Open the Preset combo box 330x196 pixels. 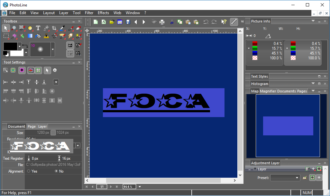tap(285, 178)
